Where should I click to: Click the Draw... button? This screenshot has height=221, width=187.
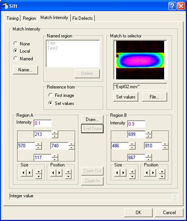pyautogui.click(x=92, y=120)
